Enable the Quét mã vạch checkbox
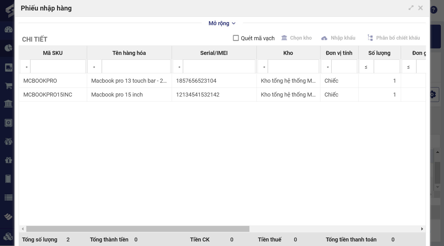Viewport: 444px width, 246px height. 236,38
